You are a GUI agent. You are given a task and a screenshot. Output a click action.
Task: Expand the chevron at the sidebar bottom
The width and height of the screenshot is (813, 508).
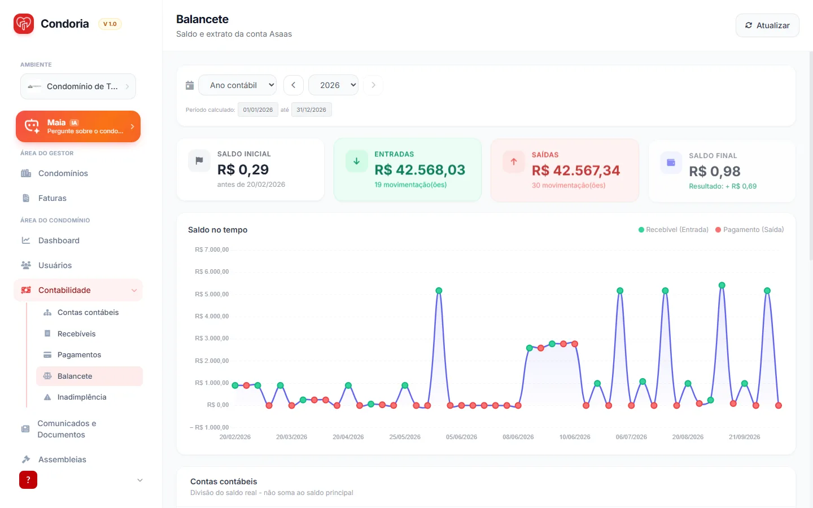pyautogui.click(x=140, y=480)
